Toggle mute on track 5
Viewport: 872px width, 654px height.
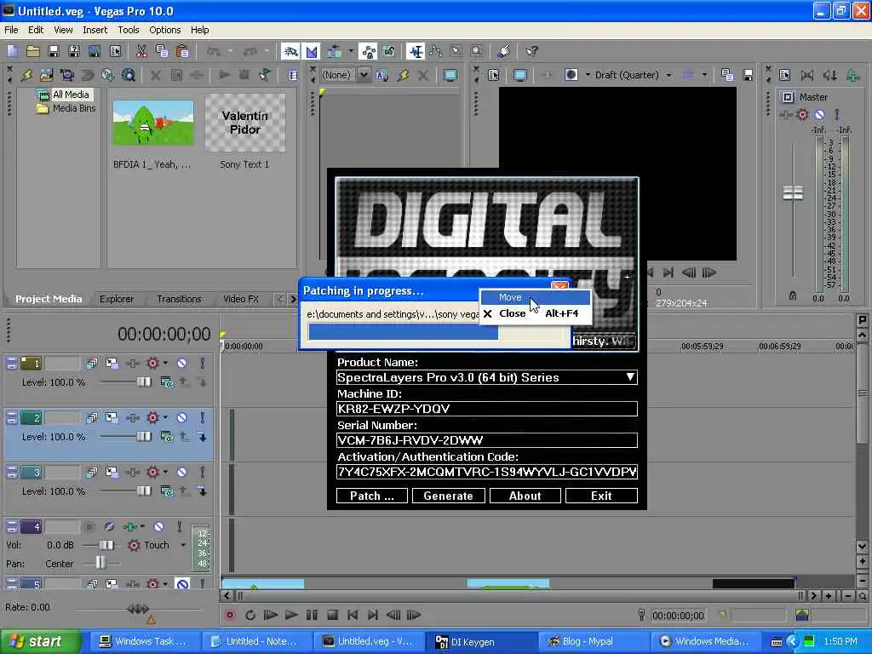click(x=182, y=584)
